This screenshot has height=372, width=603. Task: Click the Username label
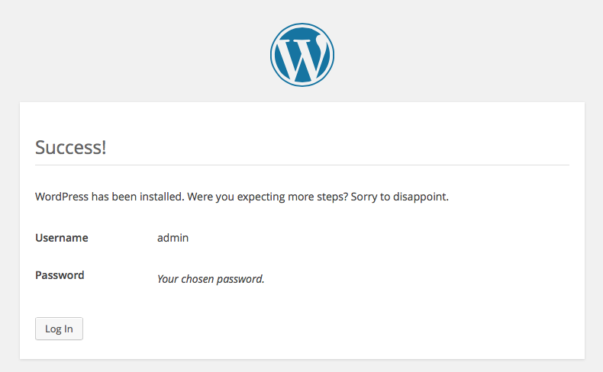coord(62,238)
